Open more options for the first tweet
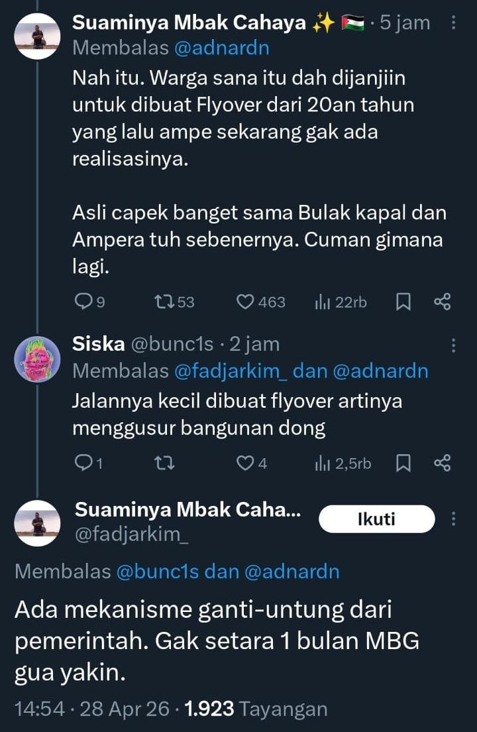This screenshot has width=477, height=732. [454, 23]
